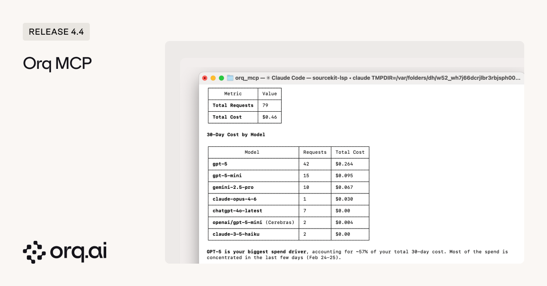
Task: Click the orq.ai wordmark text
Action: tap(79, 253)
